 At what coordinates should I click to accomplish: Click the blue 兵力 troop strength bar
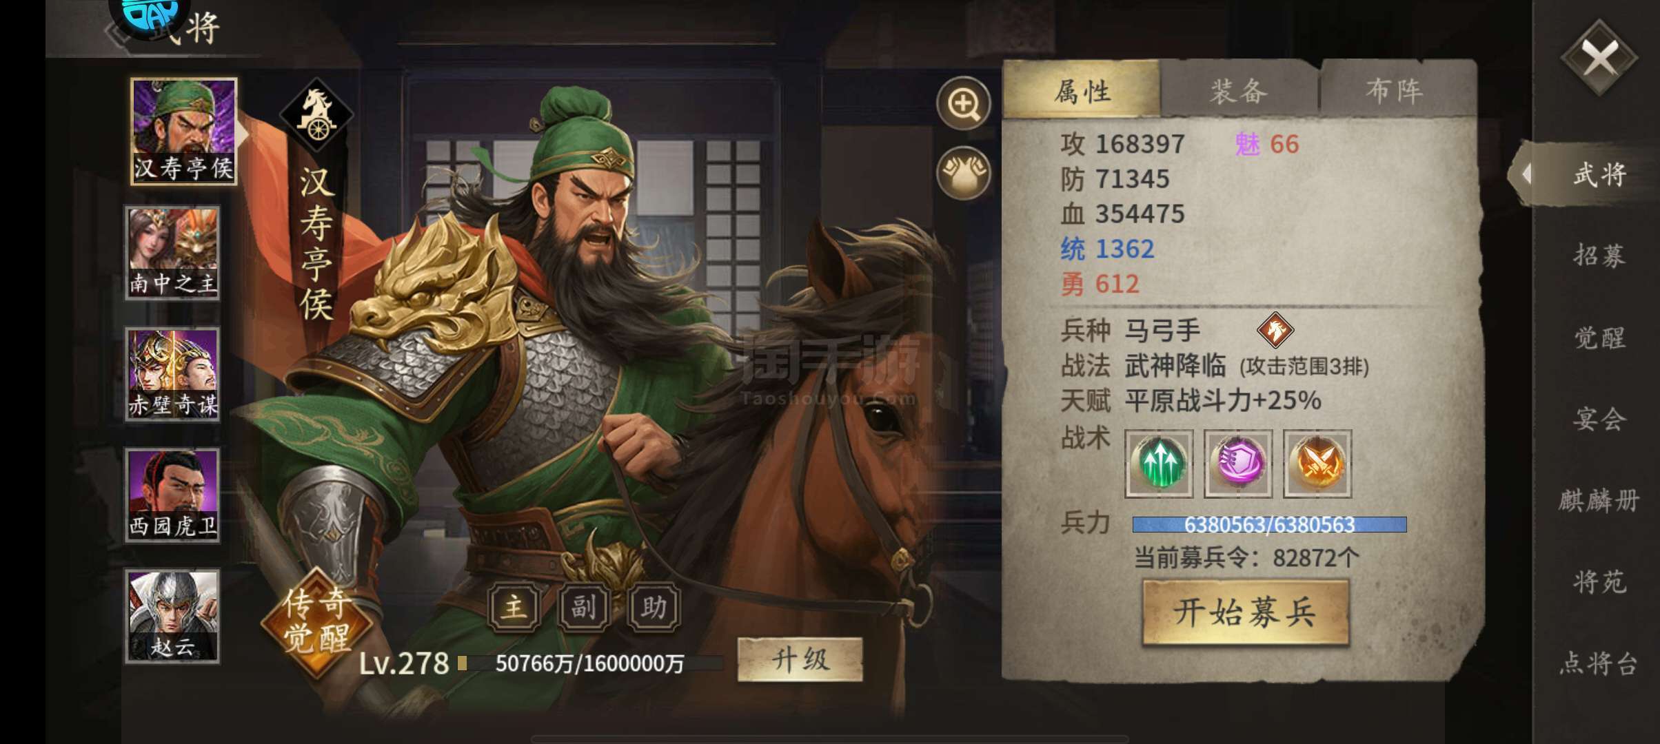(1269, 525)
